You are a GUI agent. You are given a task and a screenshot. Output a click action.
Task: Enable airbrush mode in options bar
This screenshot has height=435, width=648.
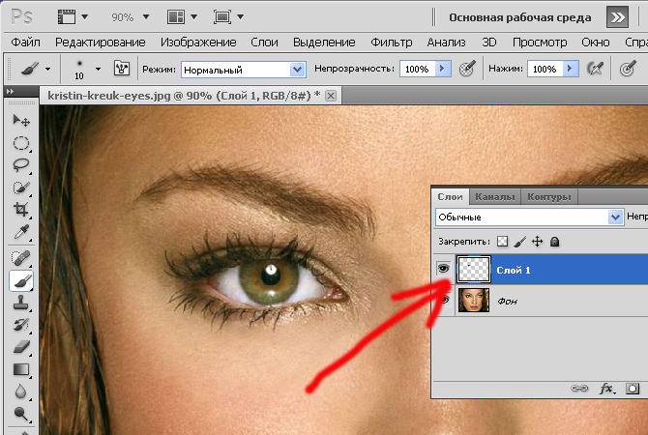click(596, 70)
